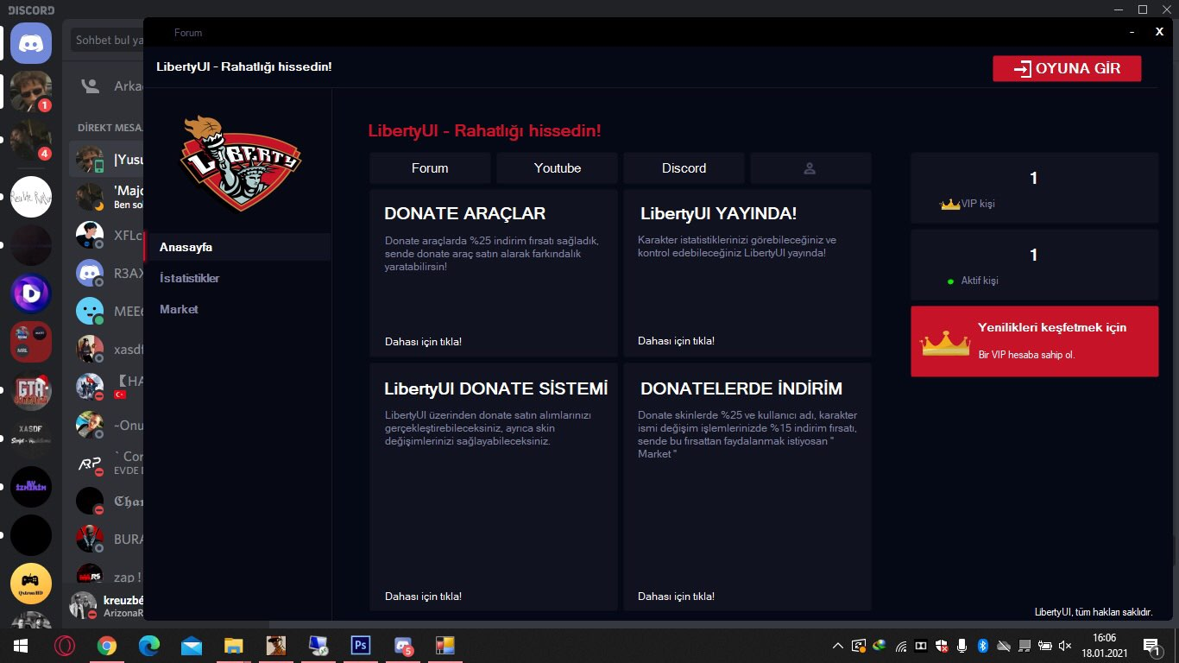Click the LibertyUI DONATE SİSTEMİ card title

tap(496, 388)
